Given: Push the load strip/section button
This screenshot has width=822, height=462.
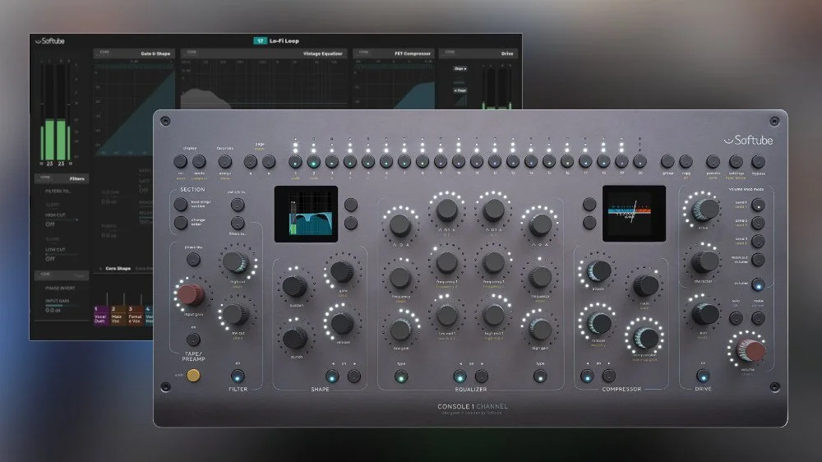Looking at the screenshot, I should point(181,204).
